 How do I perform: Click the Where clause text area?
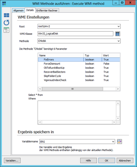click(77, 111)
